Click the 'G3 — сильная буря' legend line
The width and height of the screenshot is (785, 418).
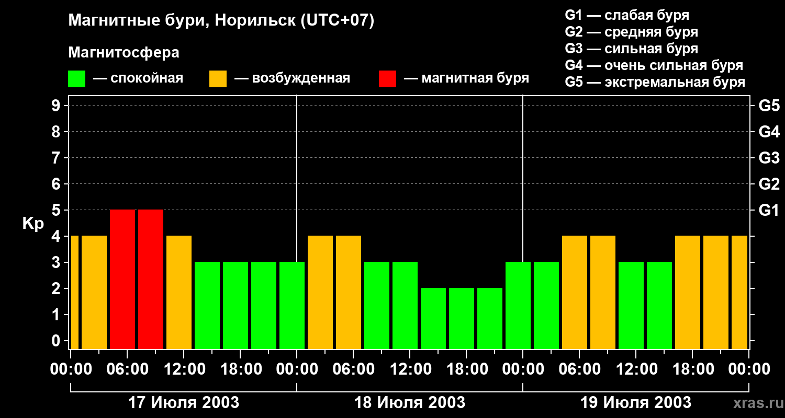pyautogui.click(x=632, y=49)
